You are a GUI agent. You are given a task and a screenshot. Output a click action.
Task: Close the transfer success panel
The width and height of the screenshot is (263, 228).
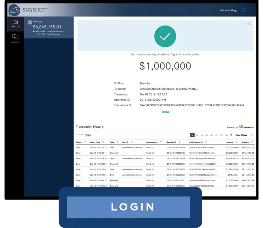(x=248, y=24)
